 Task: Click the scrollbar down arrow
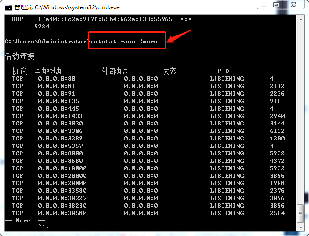tap(301, 227)
